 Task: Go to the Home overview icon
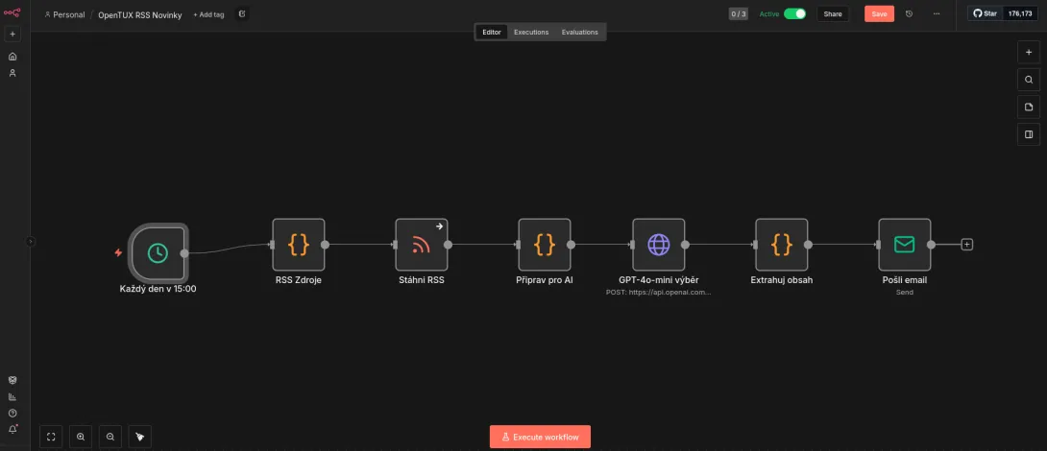(x=12, y=57)
